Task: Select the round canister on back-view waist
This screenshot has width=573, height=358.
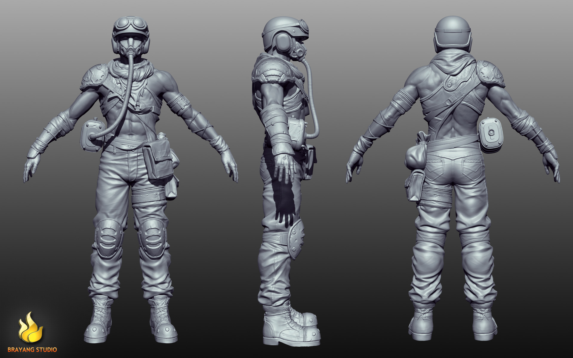Action: (x=491, y=135)
